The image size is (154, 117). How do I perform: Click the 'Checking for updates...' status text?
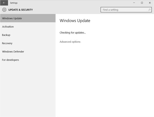coord(73,33)
